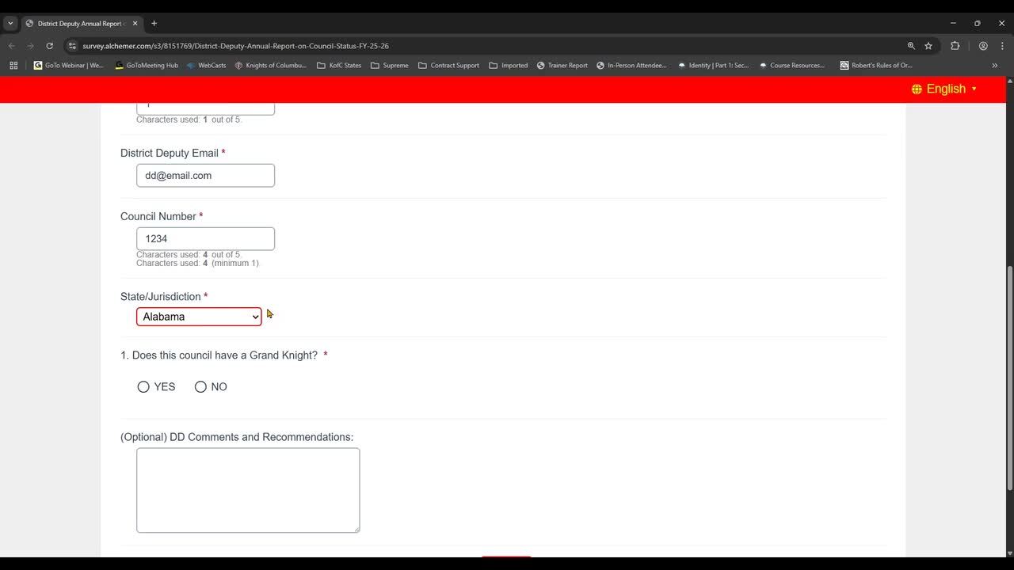Open Course Resources bookmark

792,66
